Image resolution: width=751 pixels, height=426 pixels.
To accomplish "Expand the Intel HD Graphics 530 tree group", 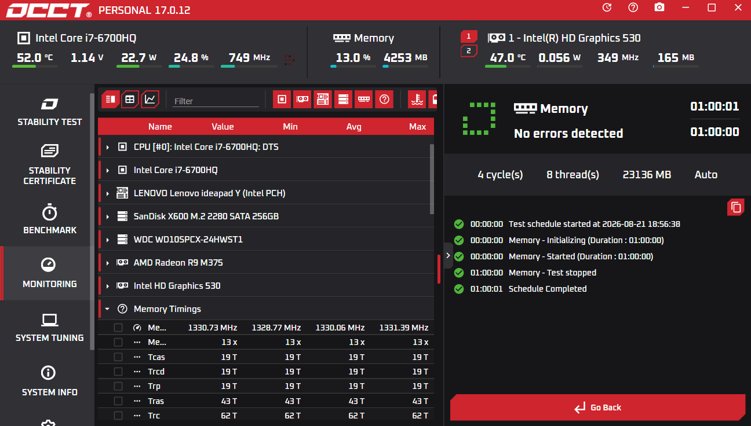I will (108, 286).
